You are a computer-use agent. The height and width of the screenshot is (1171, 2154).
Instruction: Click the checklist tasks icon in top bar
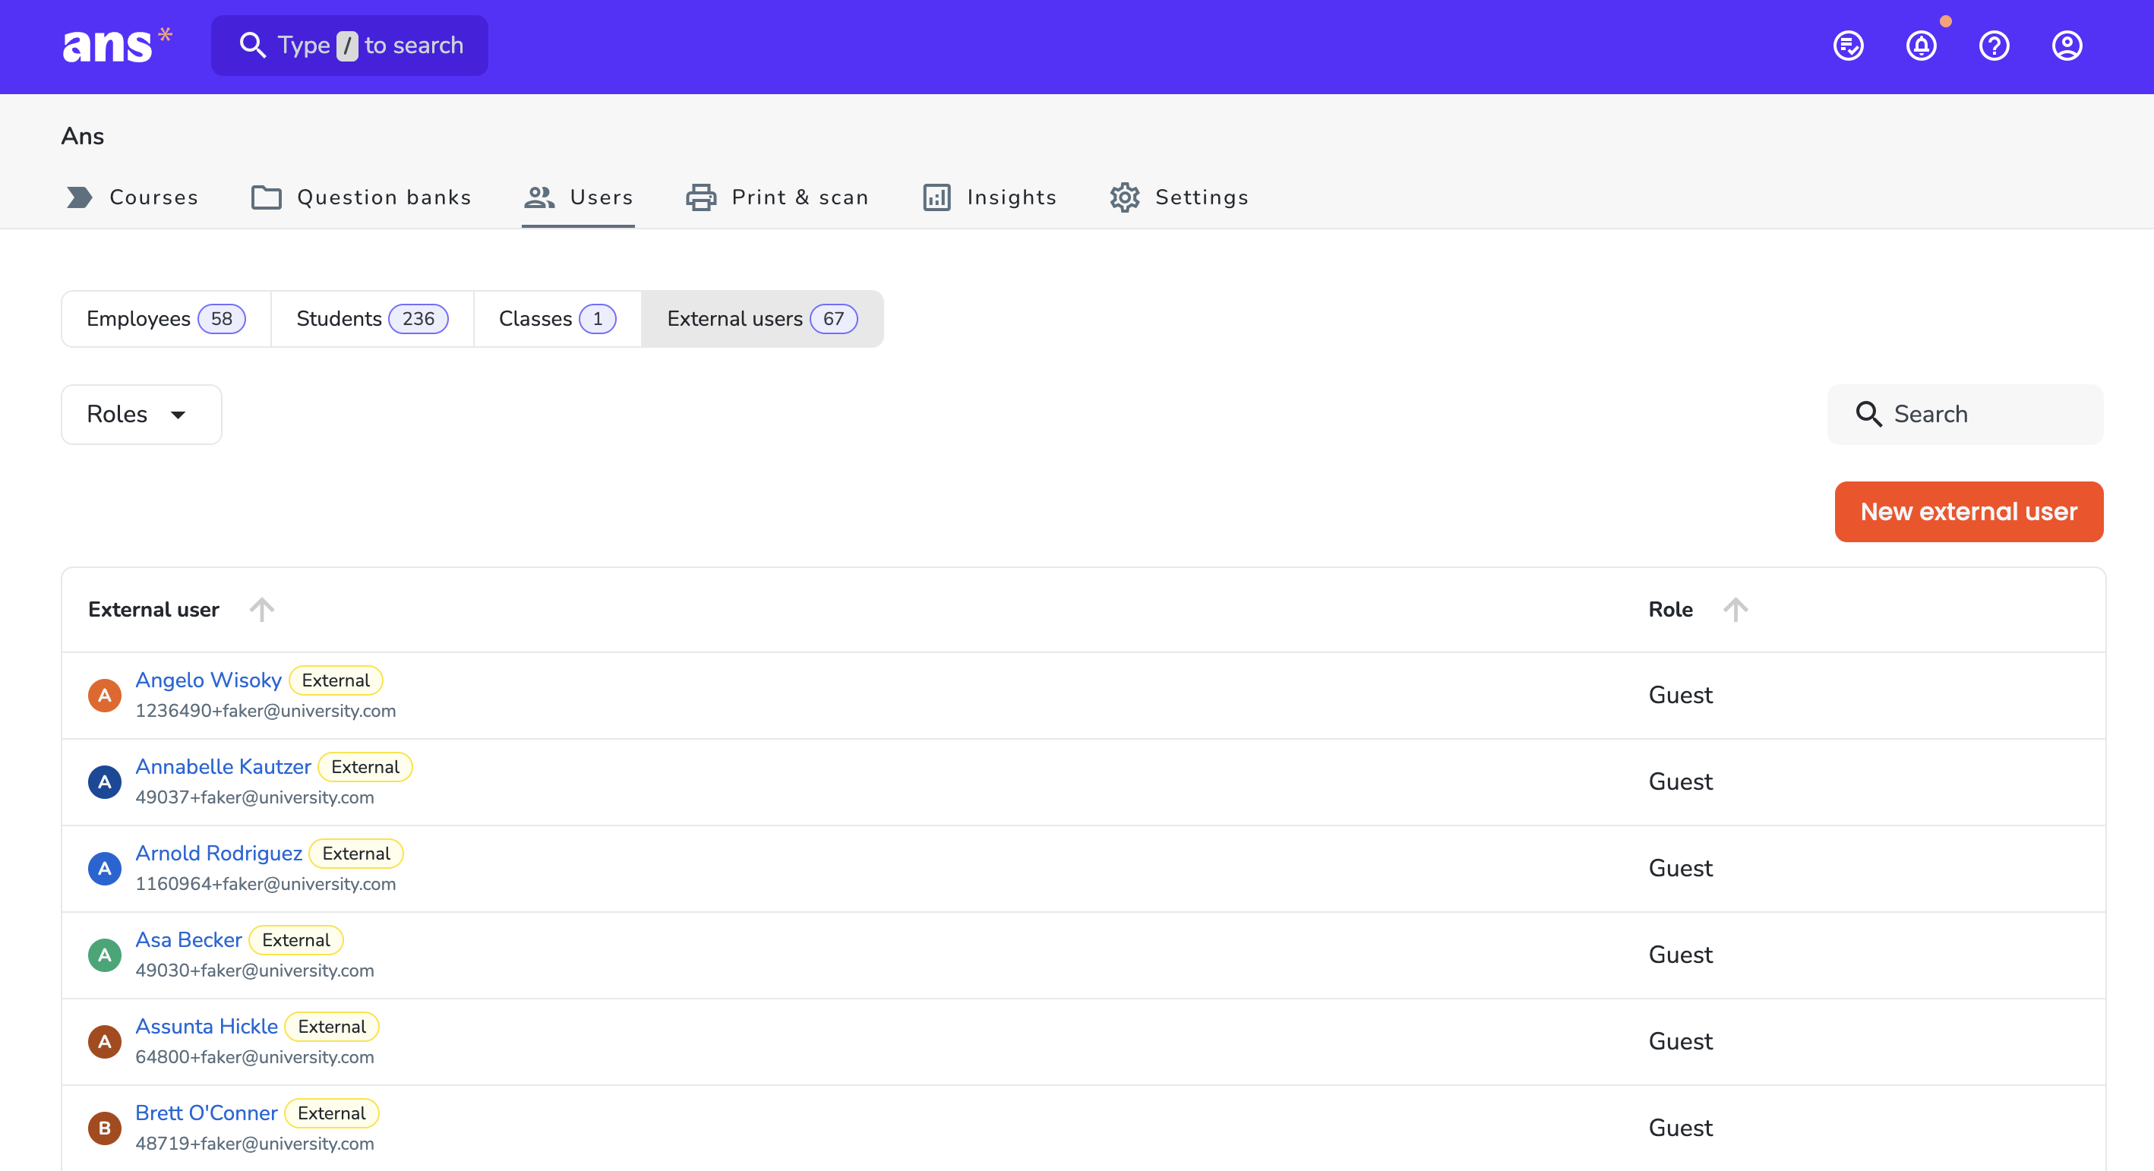(x=1848, y=46)
